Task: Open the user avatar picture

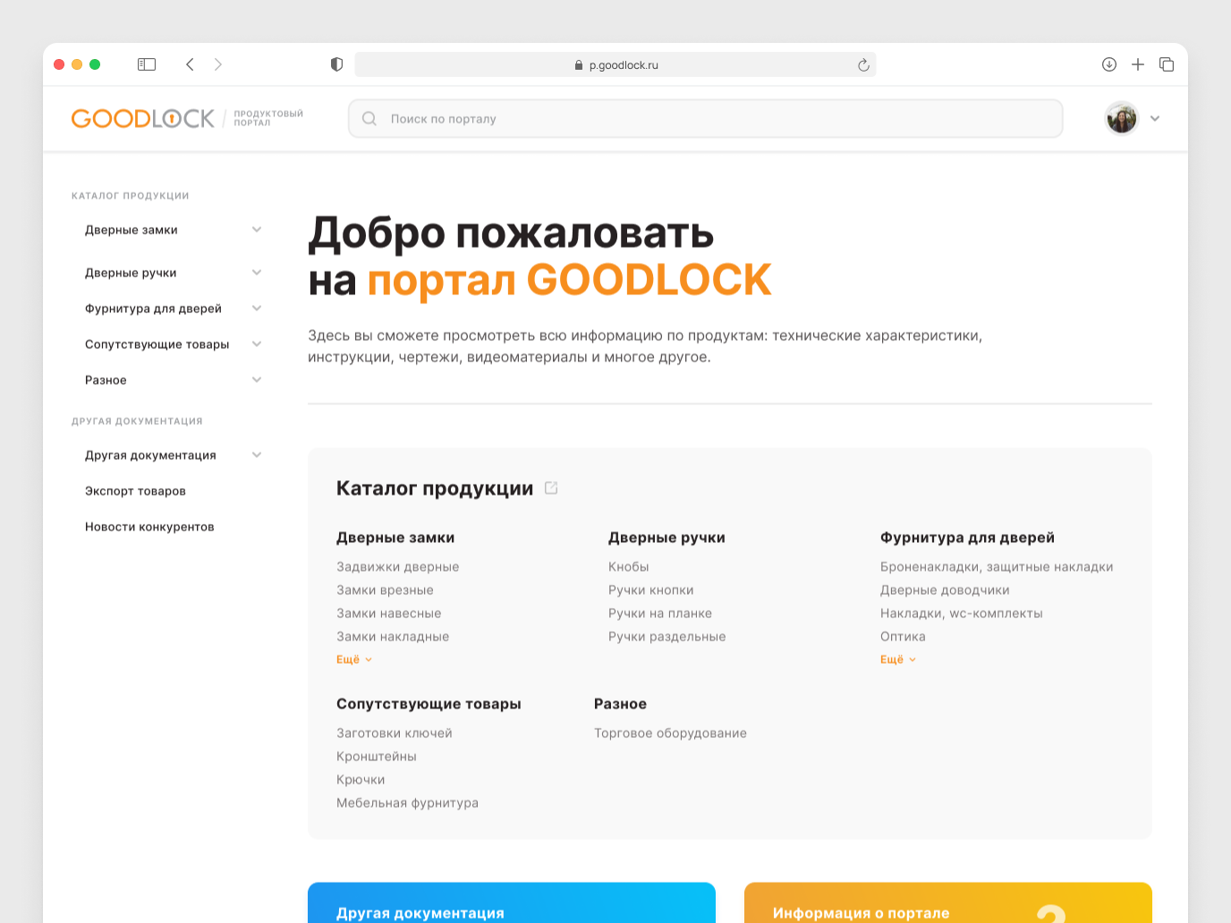Action: click(x=1122, y=118)
